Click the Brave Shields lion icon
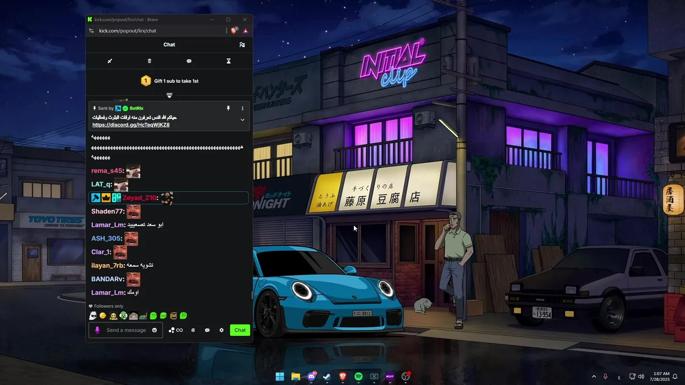 [234, 31]
